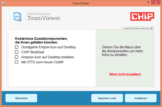Start setup with the Installieren button

tap(141, 98)
